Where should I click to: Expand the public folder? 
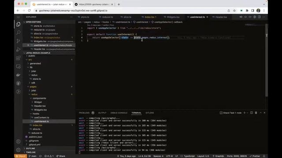click(x=32, y=56)
